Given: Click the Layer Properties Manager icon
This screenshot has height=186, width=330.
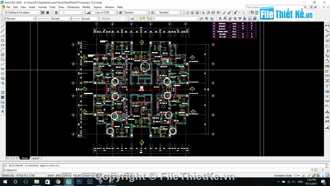Looking at the screenshot, I should click(132, 19).
